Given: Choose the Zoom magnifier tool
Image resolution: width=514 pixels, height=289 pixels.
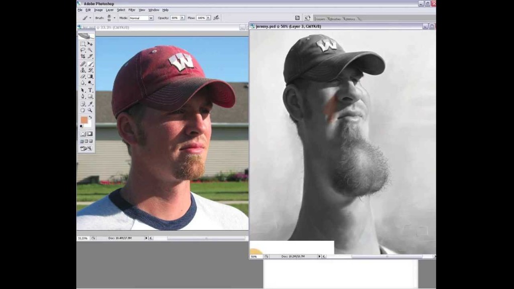Looking at the screenshot, I should pyautogui.click(x=90, y=110).
